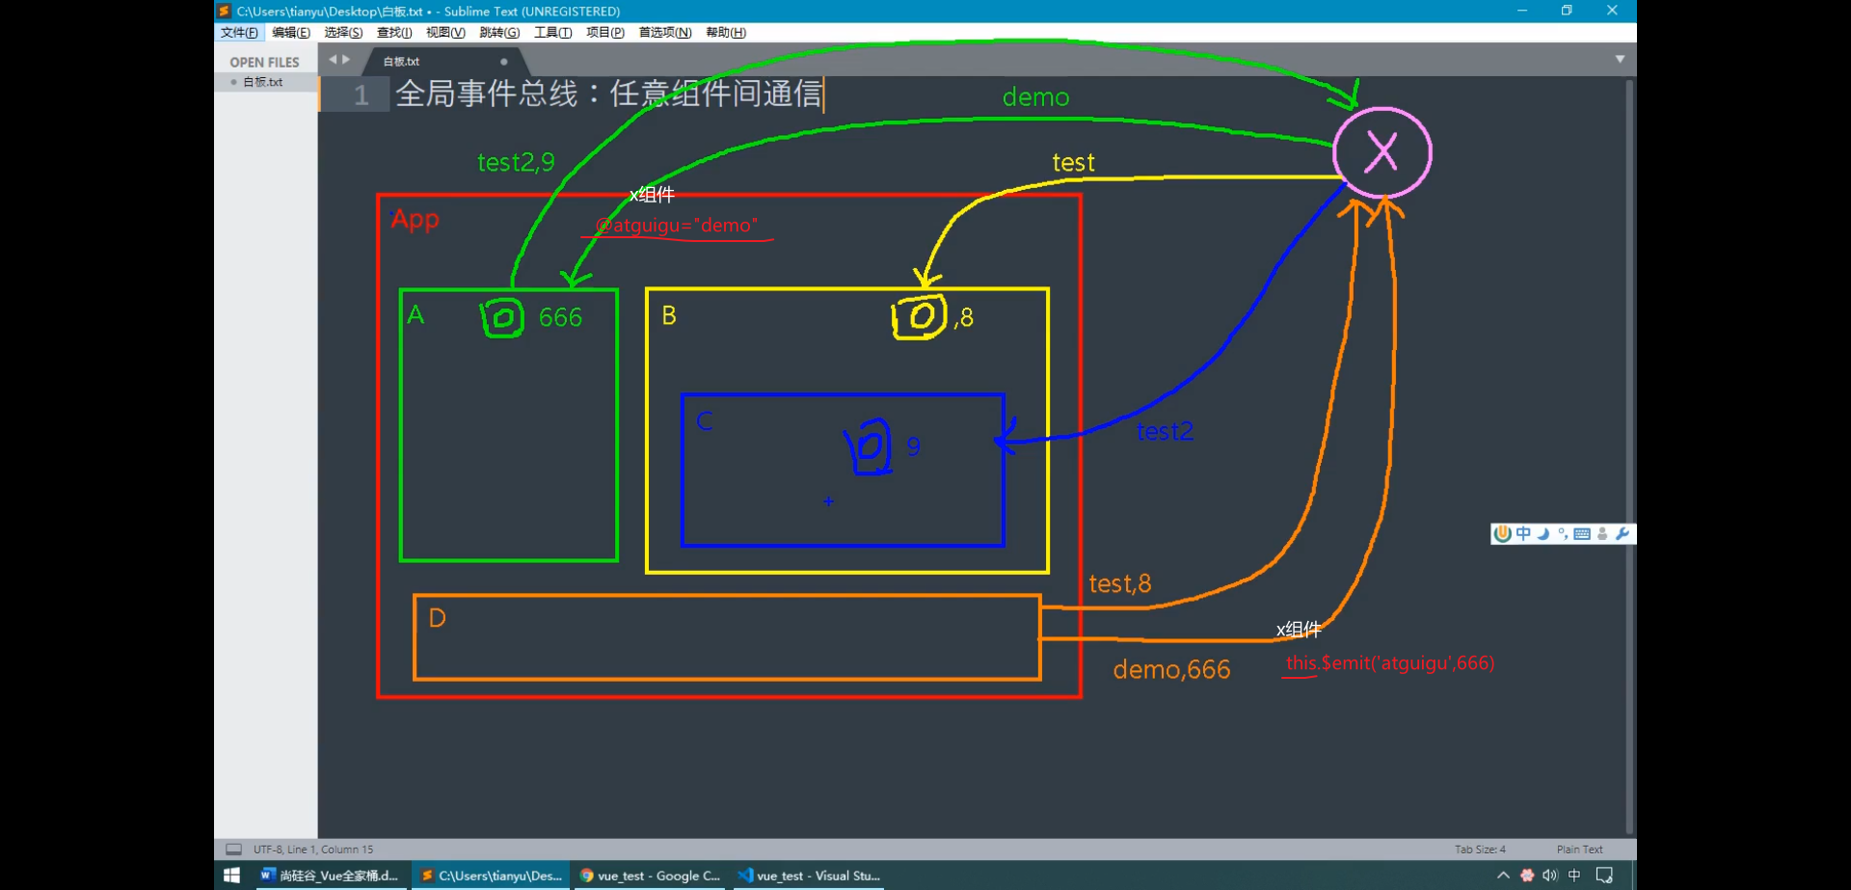The height and width of the screenshot is (890, 1851).
Task: Switch to Sublime Text taskbar button
Action: 492,876
